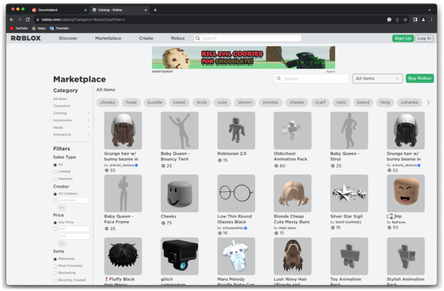This screenshot has height=291, width=444.
Task: Open browser profile icon
Action: pyautogui.click(x=423, y=19)
